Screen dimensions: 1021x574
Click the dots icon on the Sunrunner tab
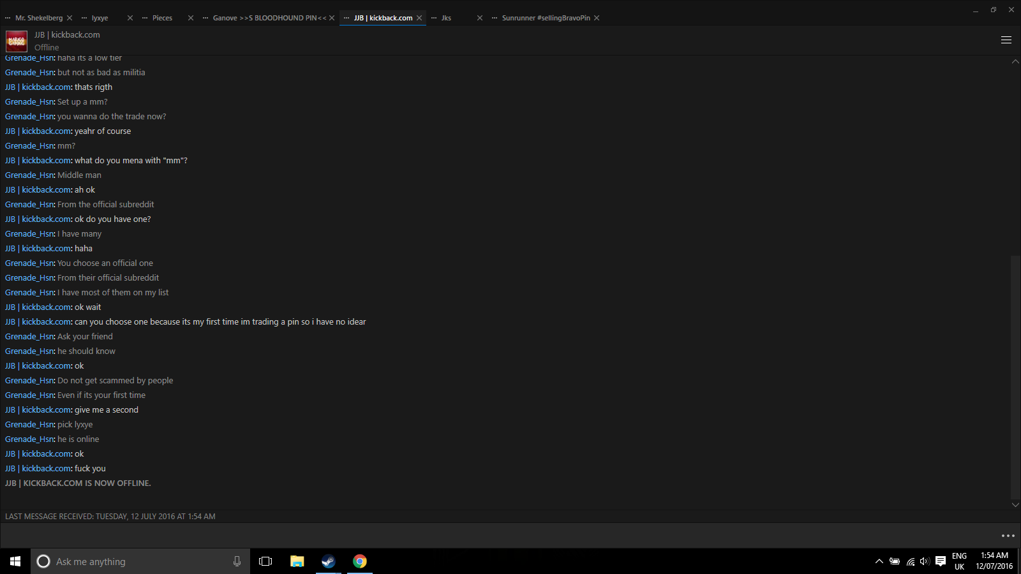click(495, 18)
